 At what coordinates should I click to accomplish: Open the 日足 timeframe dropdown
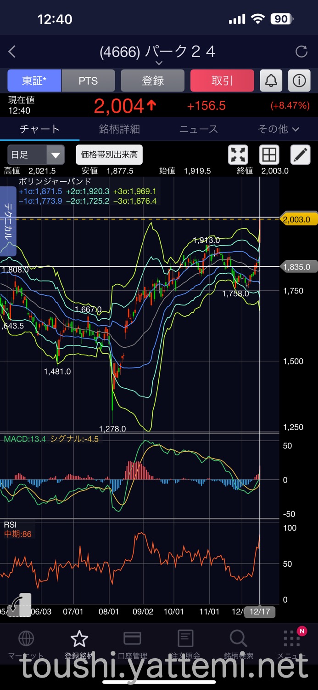point(36,155)
